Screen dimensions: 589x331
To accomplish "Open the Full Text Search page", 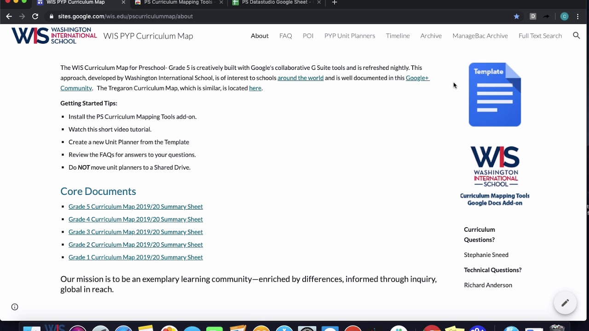I will click(x=540, y=35).
